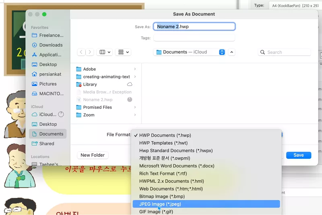The image size is (322, 215).
Task: Create a New Folder
Action: [x=93, y=155]
